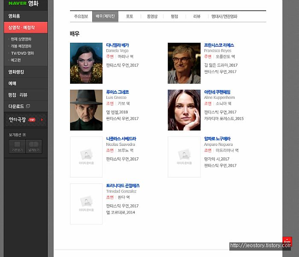The height and width of the screenshot is (257, 299).
Task: Open the 영화랭킹 menu
Action: 26,72
